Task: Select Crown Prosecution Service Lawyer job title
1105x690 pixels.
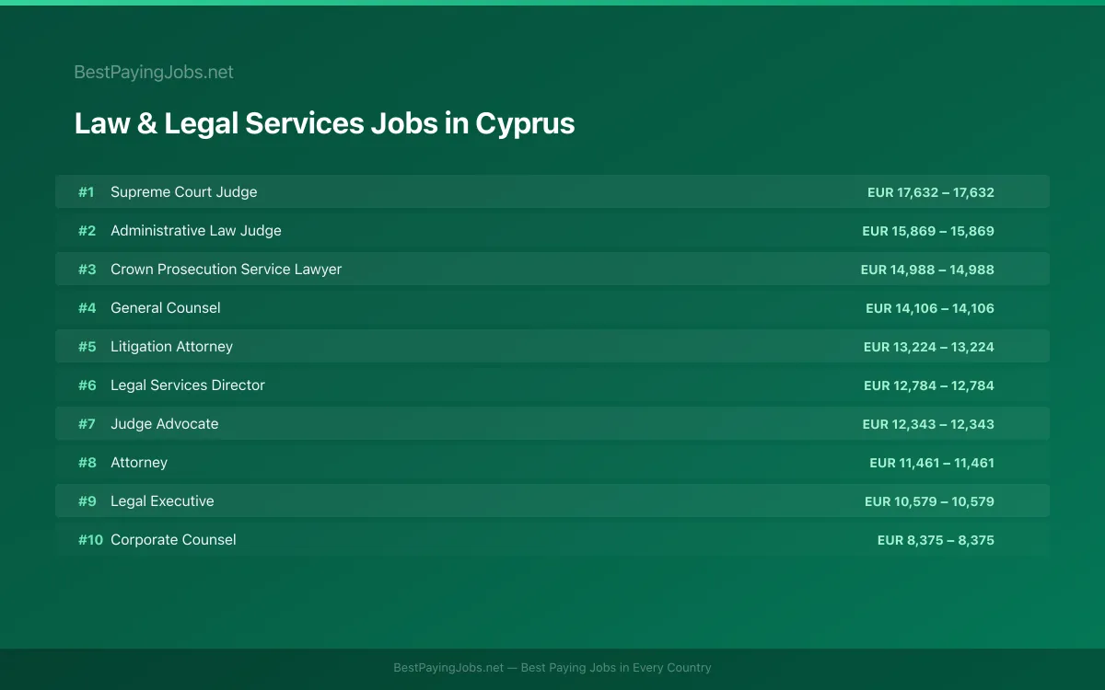Action: [x=226, y=270]
